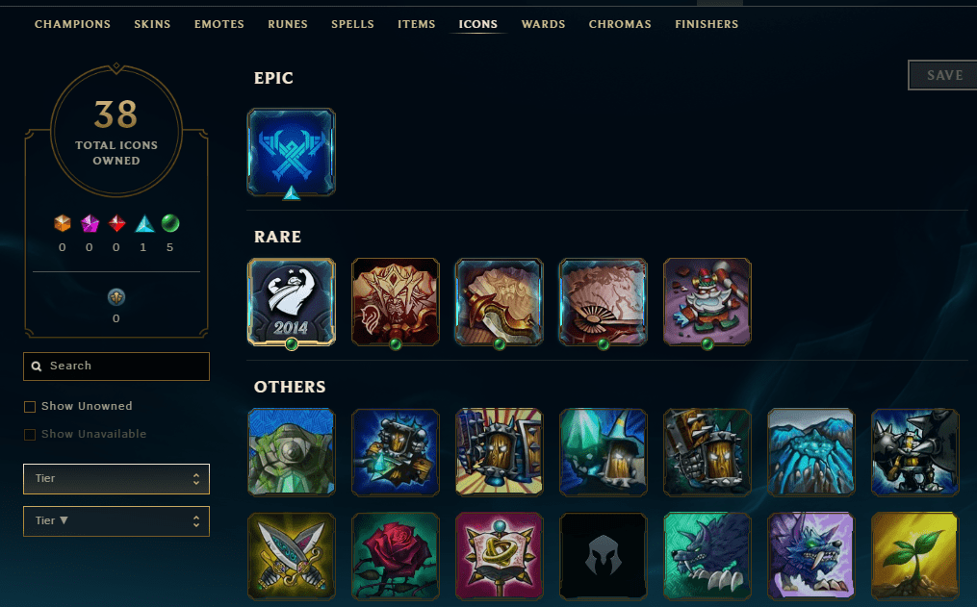Expand the Tier descending sort dropdown
The height and width of the screenshot is (607, 977).
[x=116, y=521]
